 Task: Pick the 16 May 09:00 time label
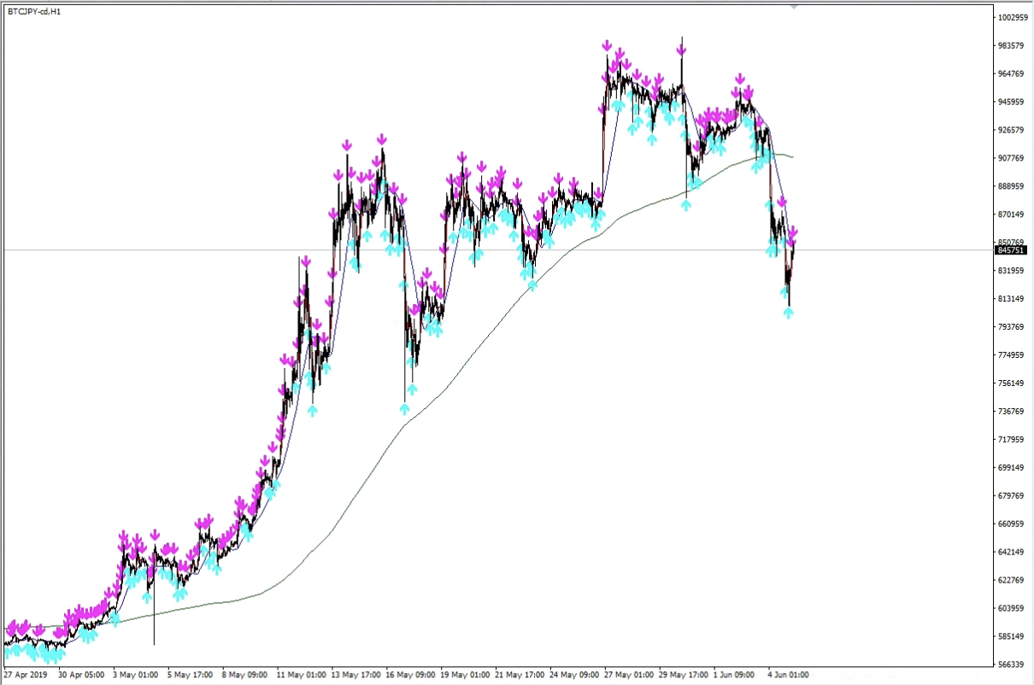point(411,676)
